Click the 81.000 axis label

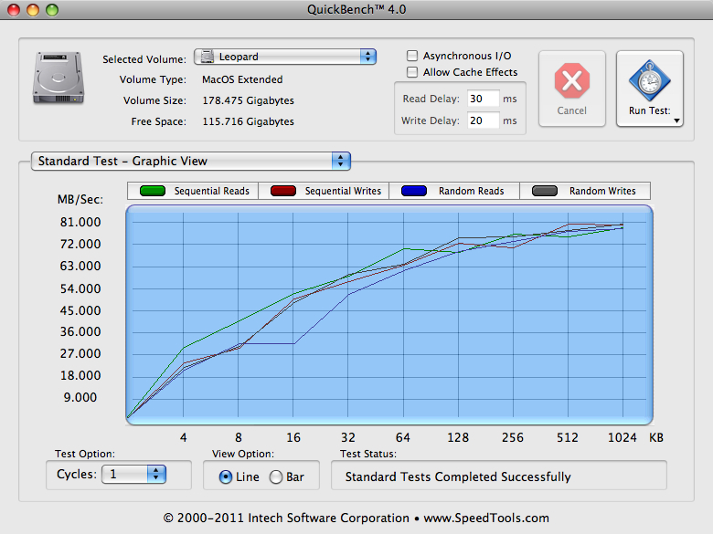80,223
